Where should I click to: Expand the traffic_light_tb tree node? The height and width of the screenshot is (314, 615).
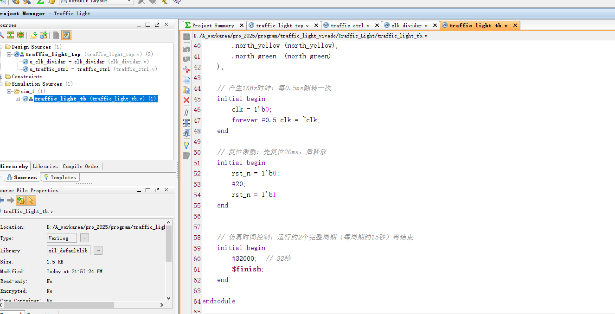click(18, 99)
